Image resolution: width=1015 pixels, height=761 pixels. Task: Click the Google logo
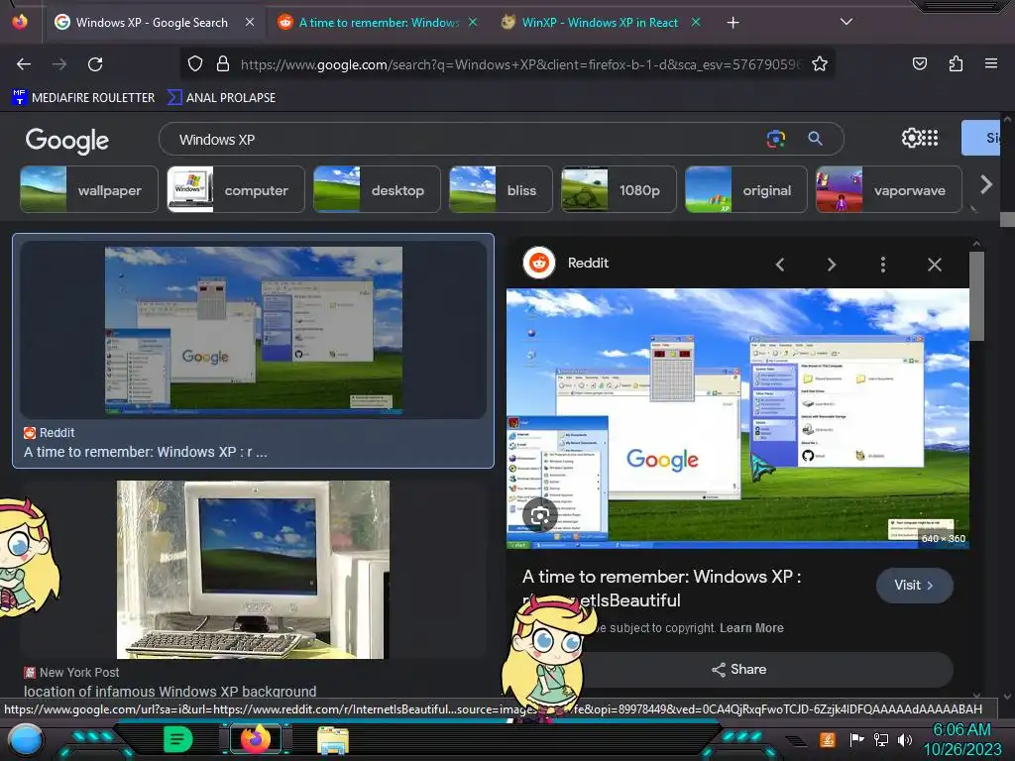[x=67, y=140]
